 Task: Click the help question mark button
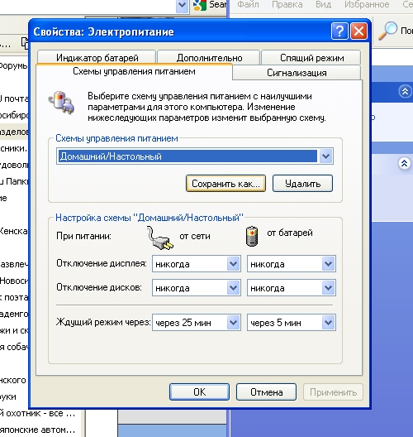click(339, 31)
